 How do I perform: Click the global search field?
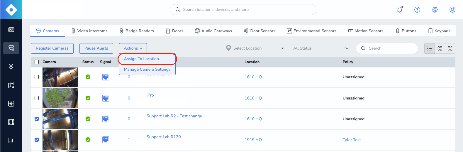[243, 9]
